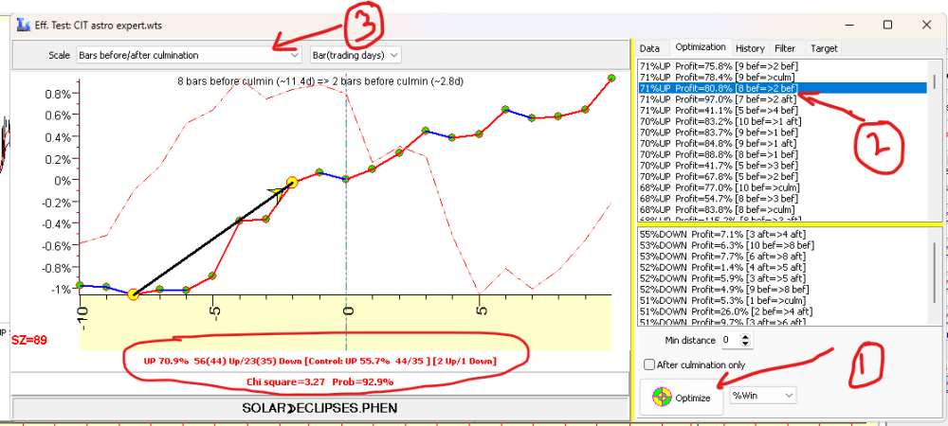This screenshot has height=426, width=948.
Task: Select row '71%UP Profit=97.0% [7 bef=>2 aft]'
Action: pyautogui.click(x=783, y=99)
